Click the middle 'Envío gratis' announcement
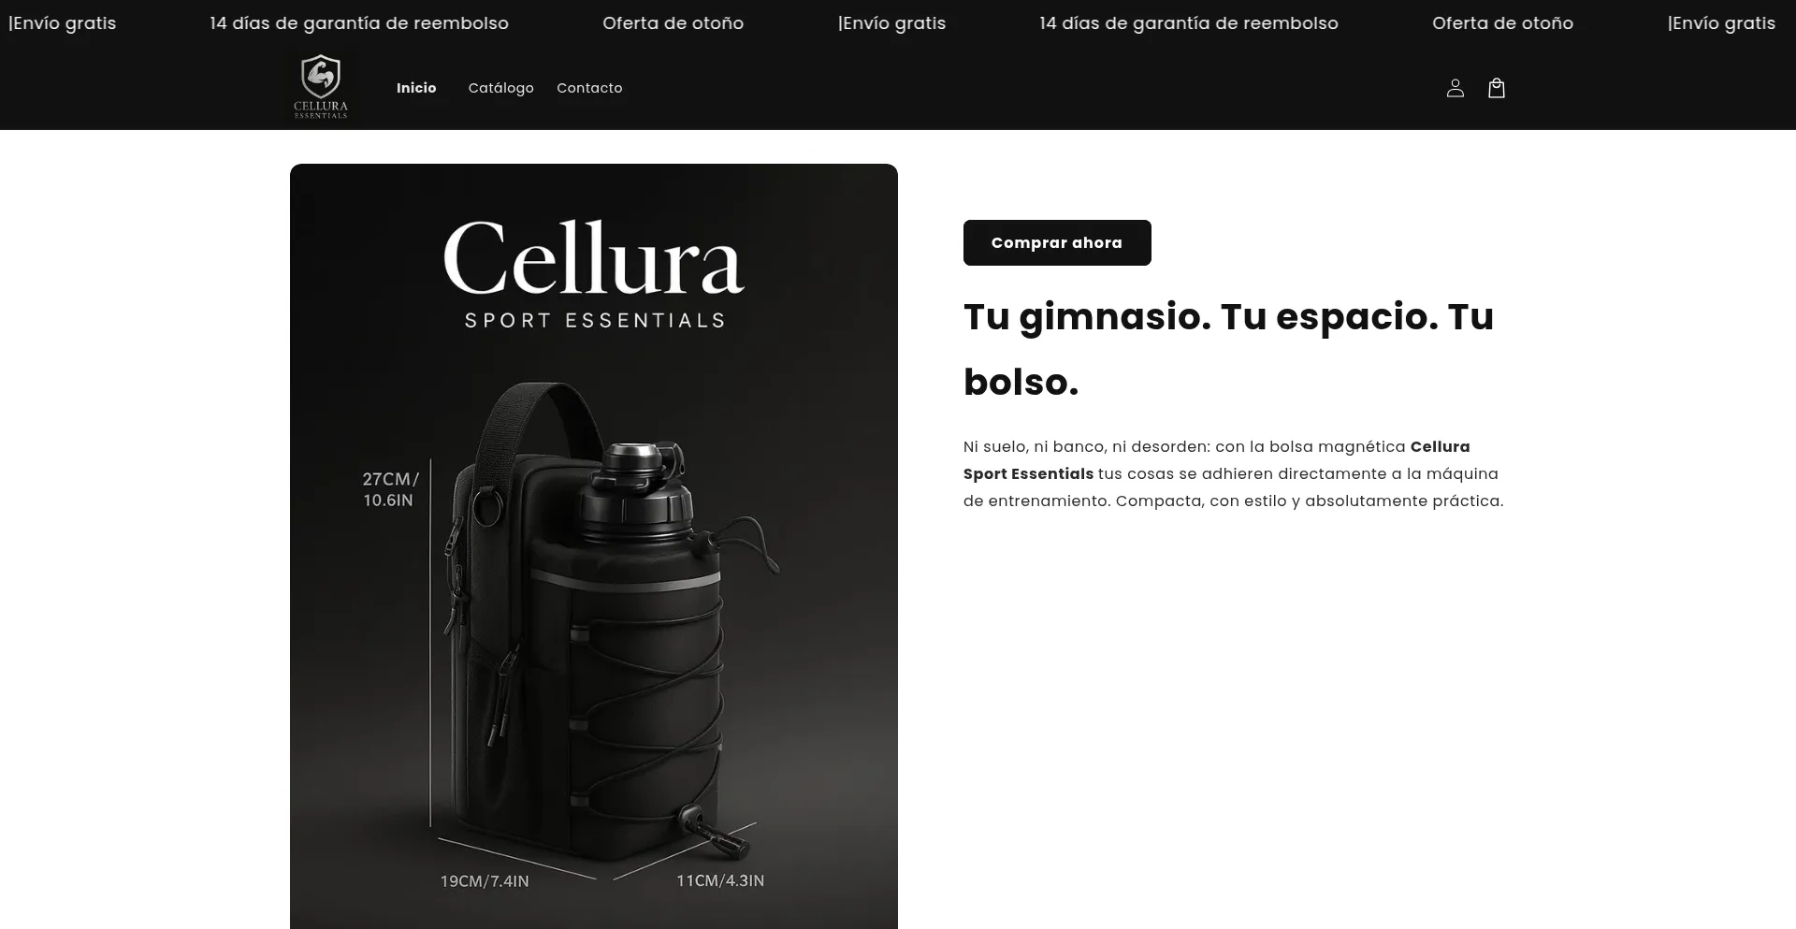The height and width of the screenshot is (929, 1796). pyautogui.click(x=892, y=23)
